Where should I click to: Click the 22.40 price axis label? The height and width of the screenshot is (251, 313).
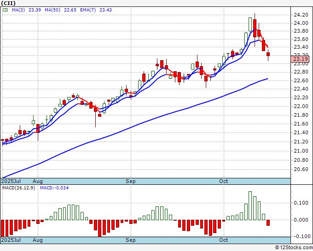301,89
